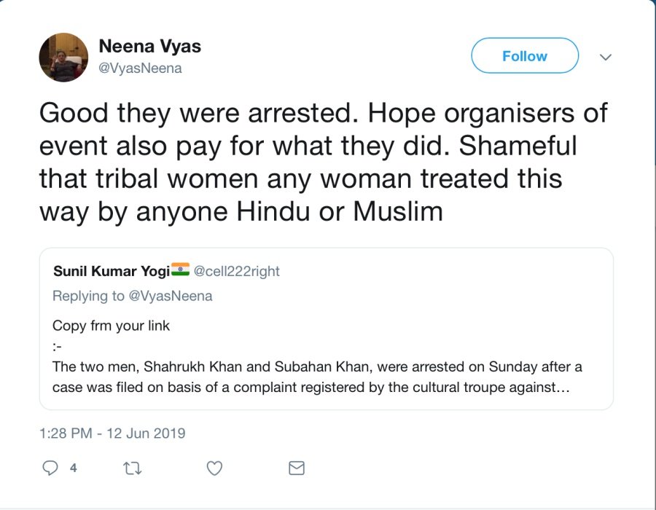656x510 pixels.
Task: Like the tweet with the heart icon
Action: (214, 468)
